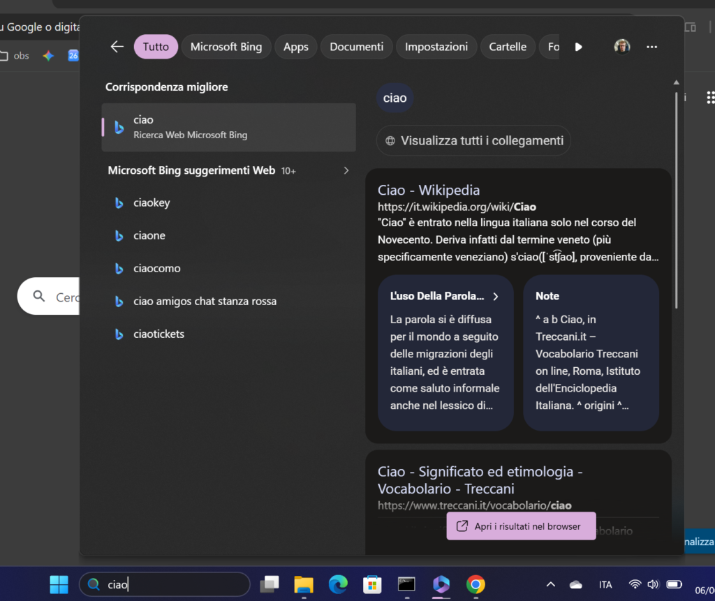Click Apri i risultati nel browser
Image resolution: width=715 pixels, height=601 pixels.
tap(521, 526)
